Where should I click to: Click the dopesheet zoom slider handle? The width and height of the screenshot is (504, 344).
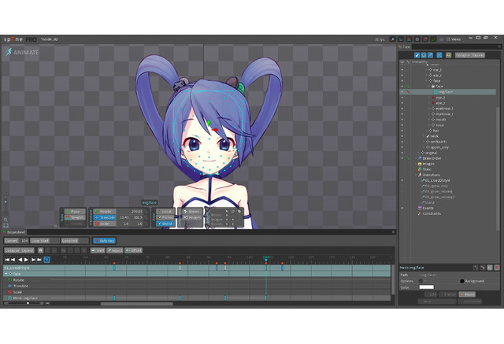click(x=28, y=303)
